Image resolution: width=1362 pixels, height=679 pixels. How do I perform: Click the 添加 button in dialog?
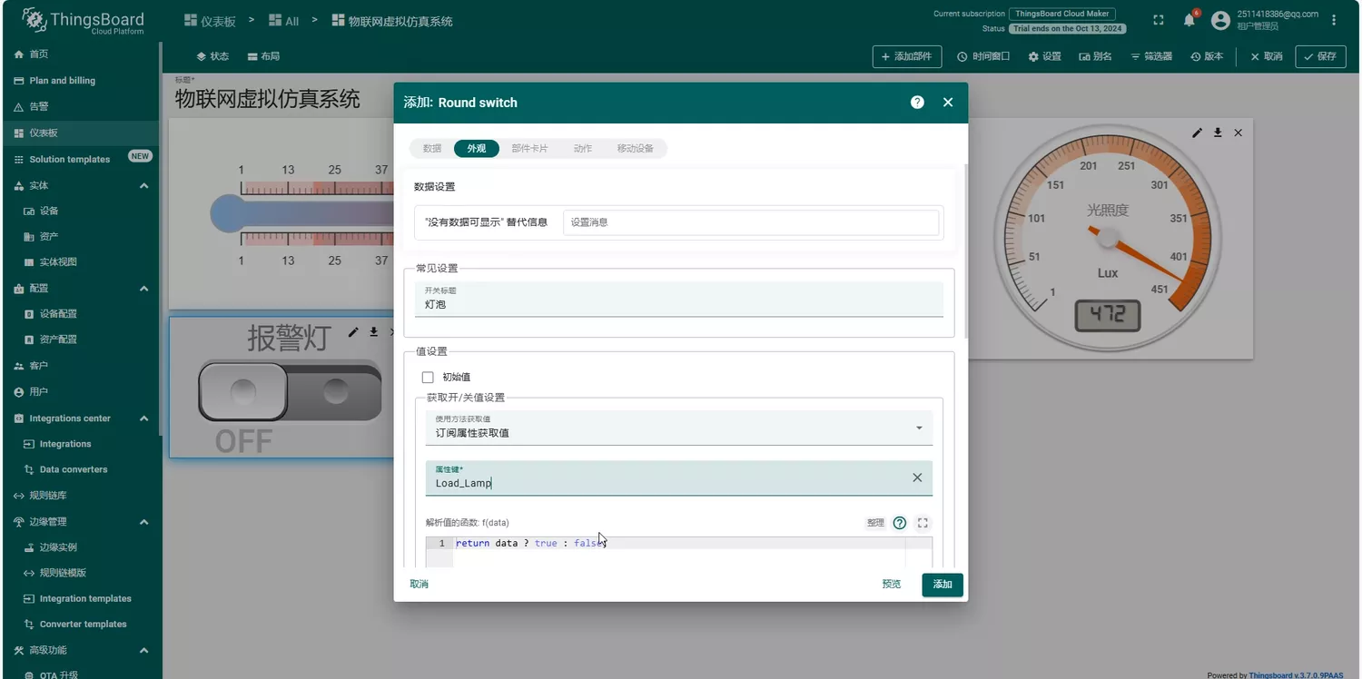(942, 585)
